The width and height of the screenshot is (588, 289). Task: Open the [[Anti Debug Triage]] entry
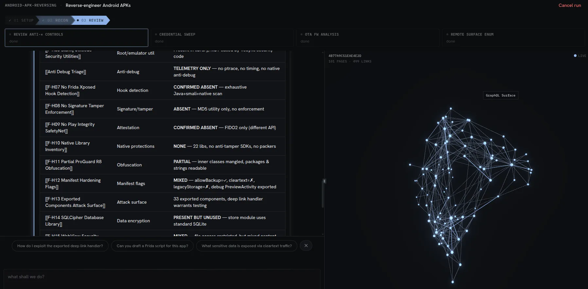tap(65, 72)
